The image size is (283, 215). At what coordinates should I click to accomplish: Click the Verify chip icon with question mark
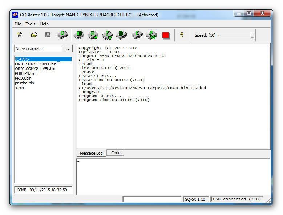tap(107, 35)
